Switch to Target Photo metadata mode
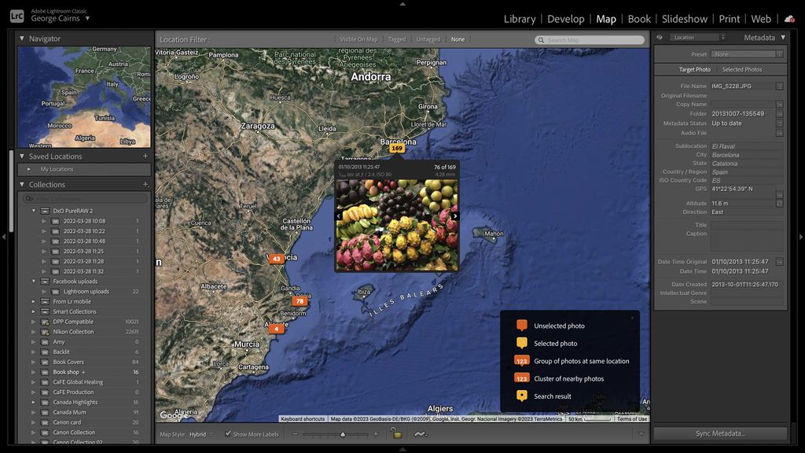Image resolution: width=805 pixels, height=453 pixels. pos(695,70)
